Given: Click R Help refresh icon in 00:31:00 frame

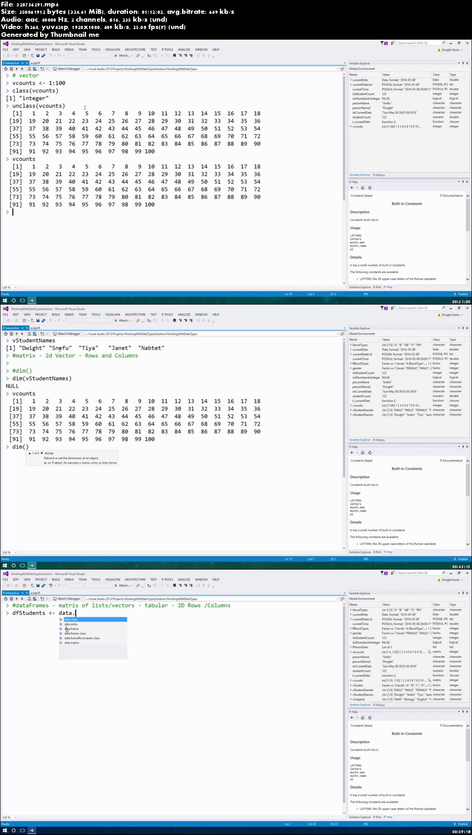Looking at the screenshot, I should (370, 188).
